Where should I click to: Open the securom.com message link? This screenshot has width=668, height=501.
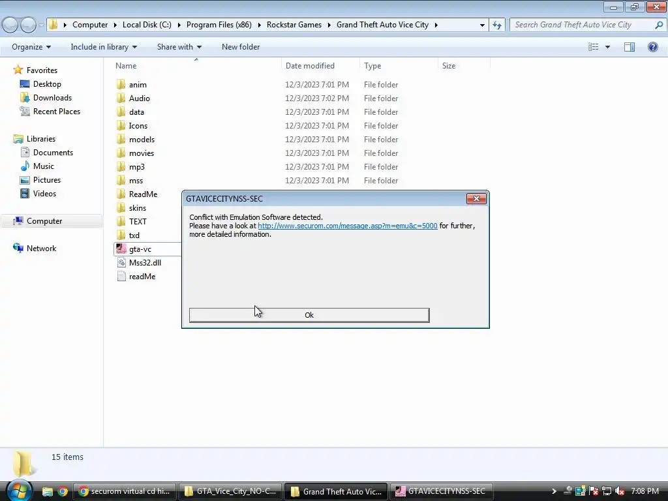[x=347, y=226]
